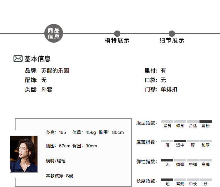Select 宽松 on the fit index scale
Image resolution: width=220 pixels, height=187 pixels.
[205, 125]
